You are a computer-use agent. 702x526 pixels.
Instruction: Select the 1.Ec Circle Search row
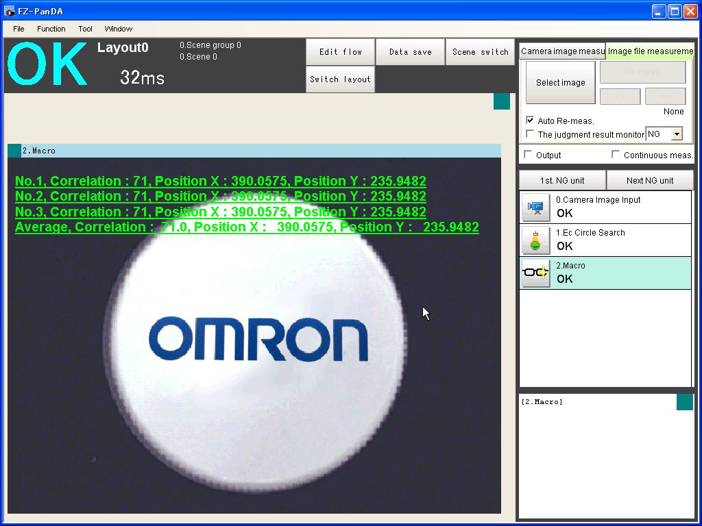pyautogui.click(x=605, y=240)
